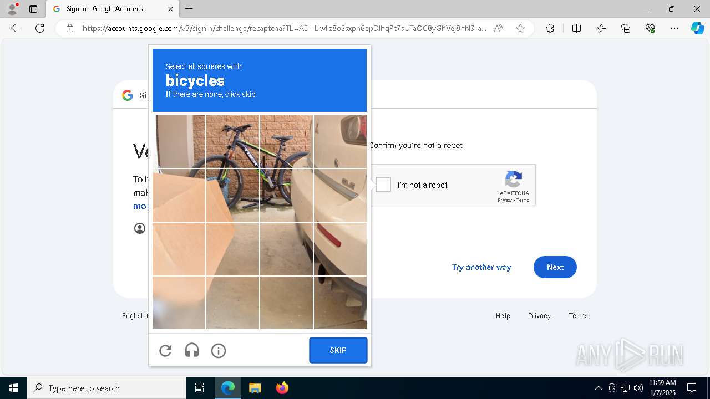This screenshot has height=399, width=710.
Task: Open Browser essentials heart icon
Action: (x=650, y=28)
